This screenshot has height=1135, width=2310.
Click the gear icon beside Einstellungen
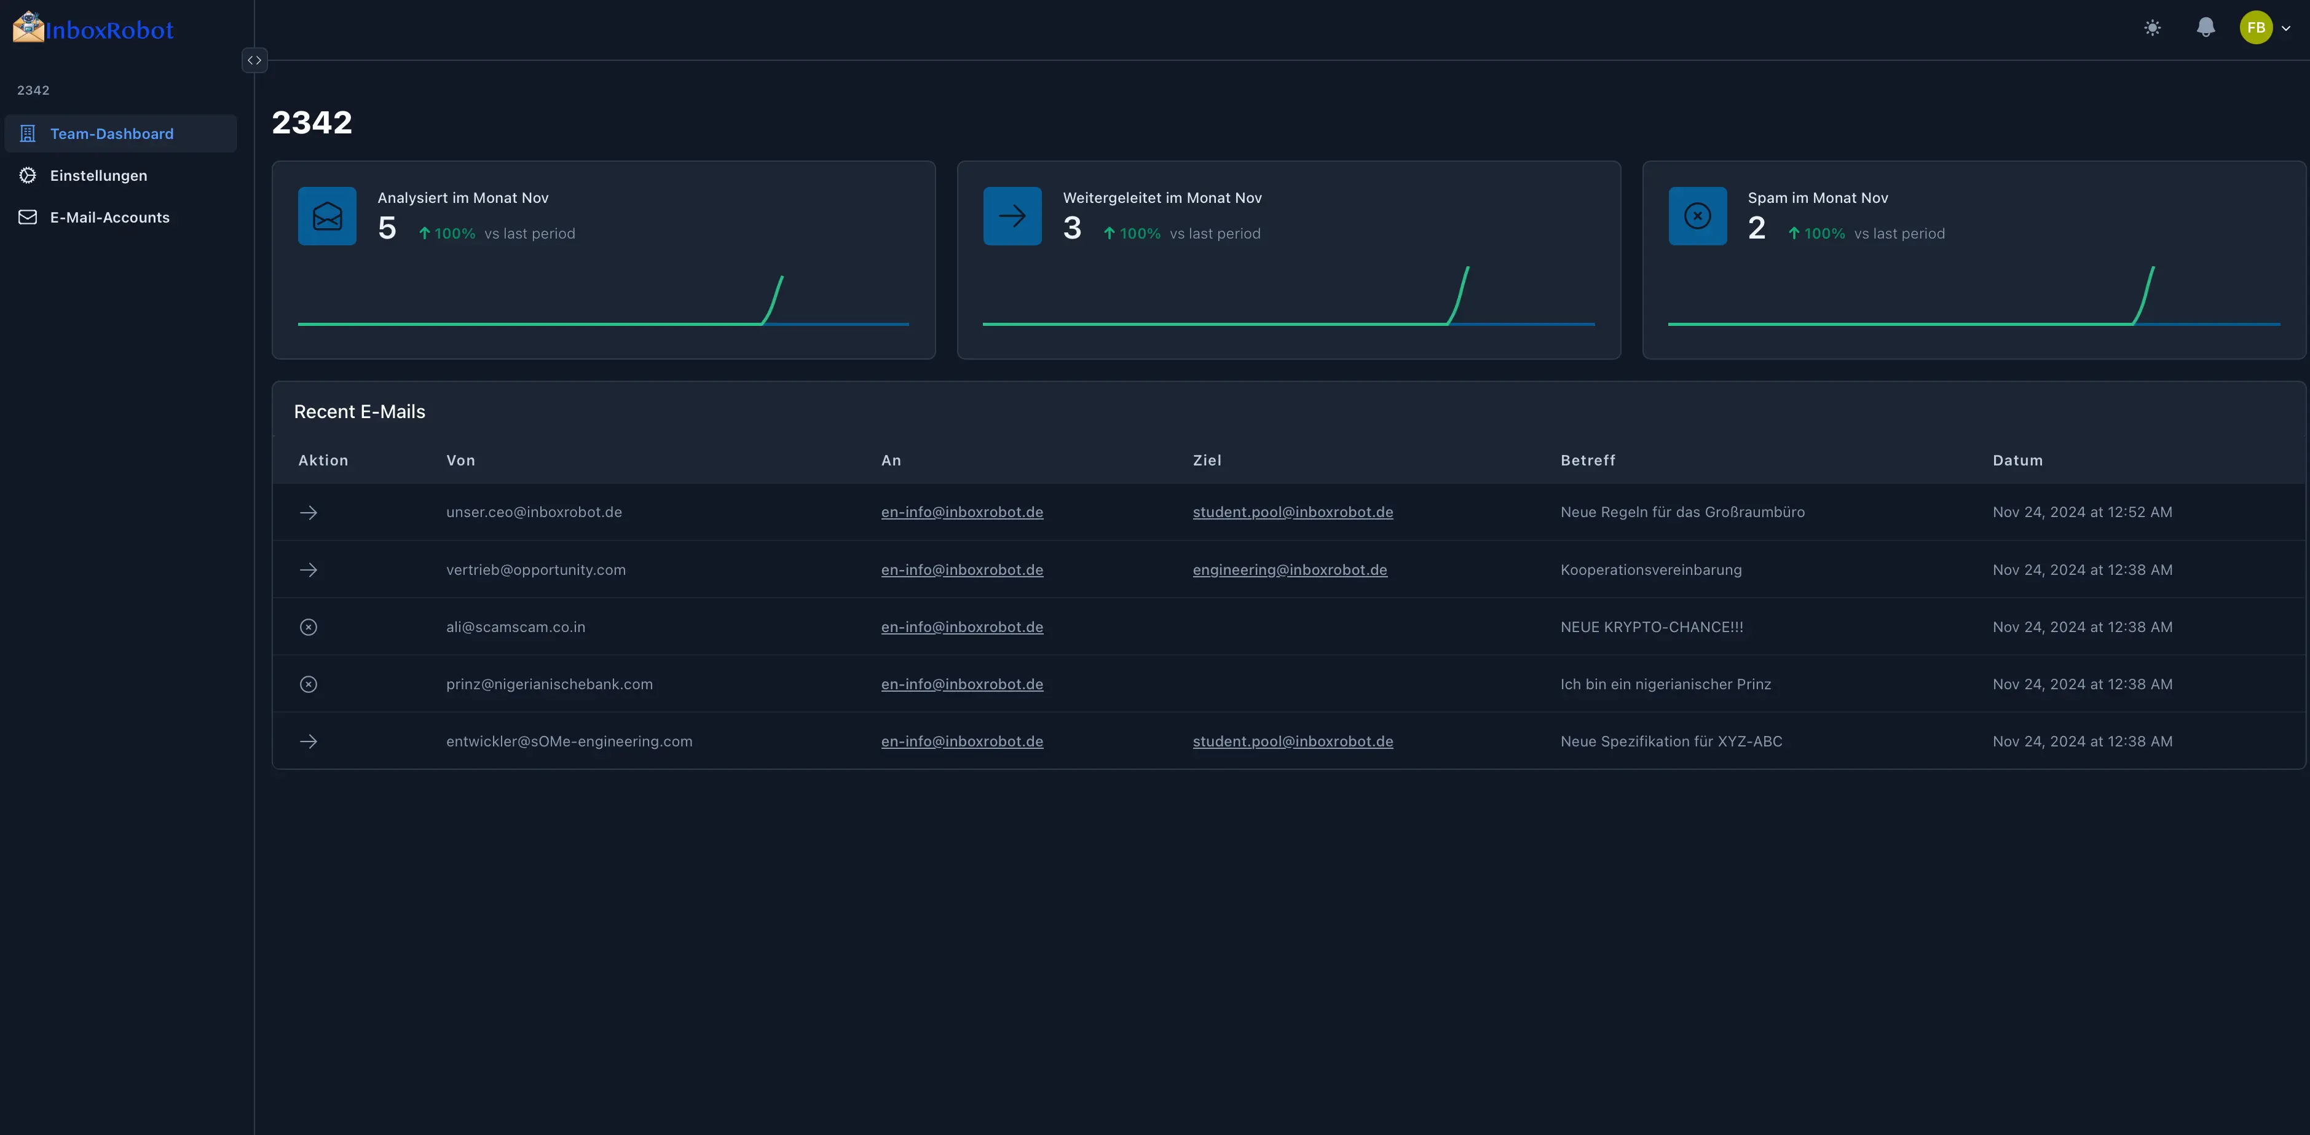[x=28, y=176]
